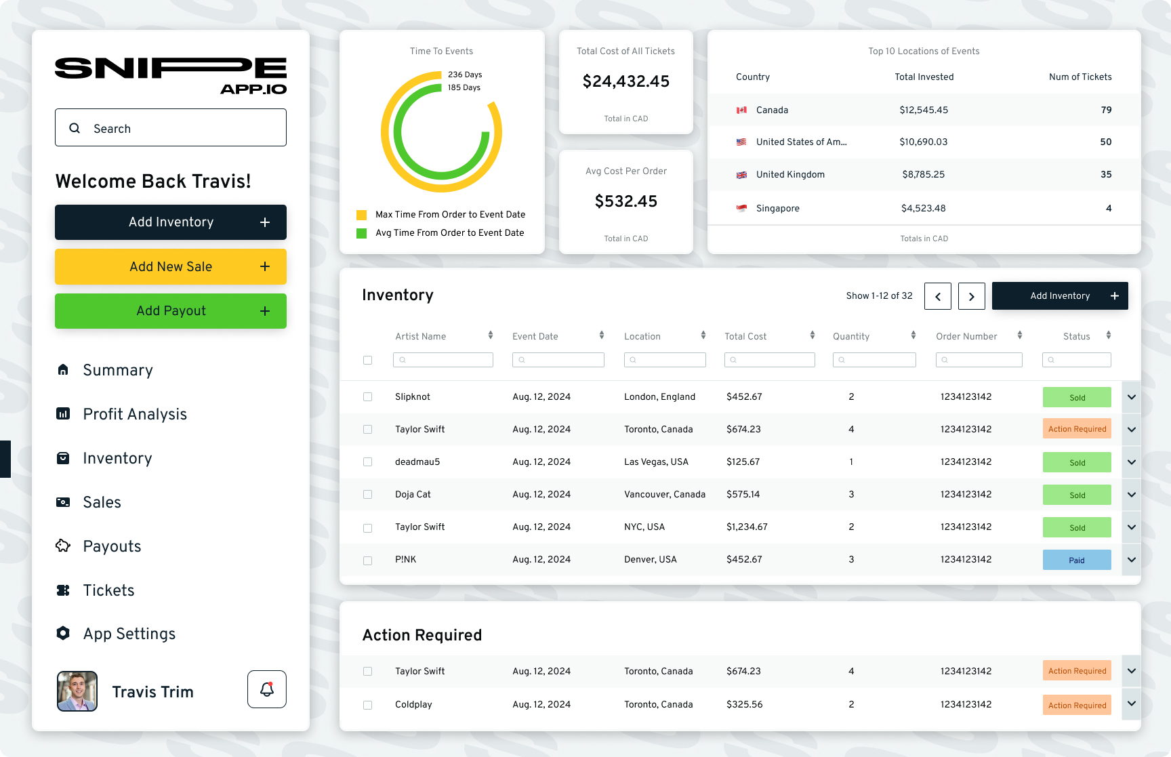Click the App Settings hexagon icon
The image size is (1171, 757).
pos(63,633)
